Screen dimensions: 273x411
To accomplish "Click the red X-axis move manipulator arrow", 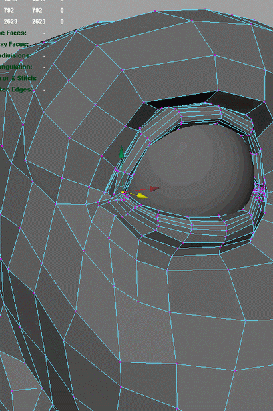I will pyautogui.click(x=154, y=189).
